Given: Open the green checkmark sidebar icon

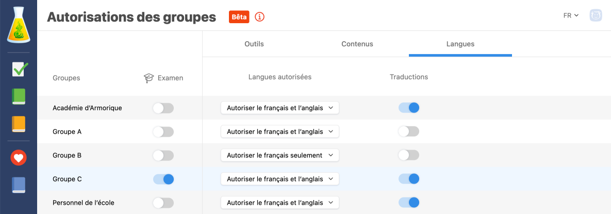Looking at the screenshot, I should click(x=19, y=69).
